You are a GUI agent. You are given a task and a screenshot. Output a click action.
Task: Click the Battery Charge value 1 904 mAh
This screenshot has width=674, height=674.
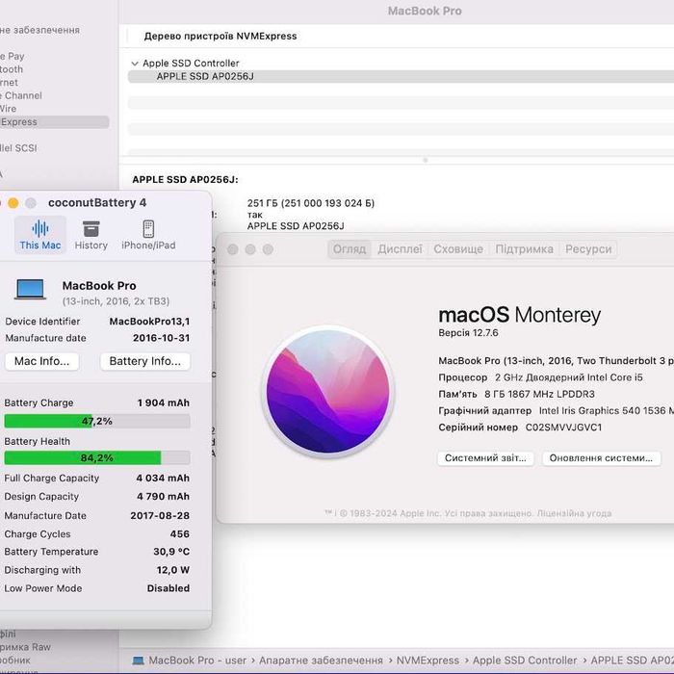point(164,402)
